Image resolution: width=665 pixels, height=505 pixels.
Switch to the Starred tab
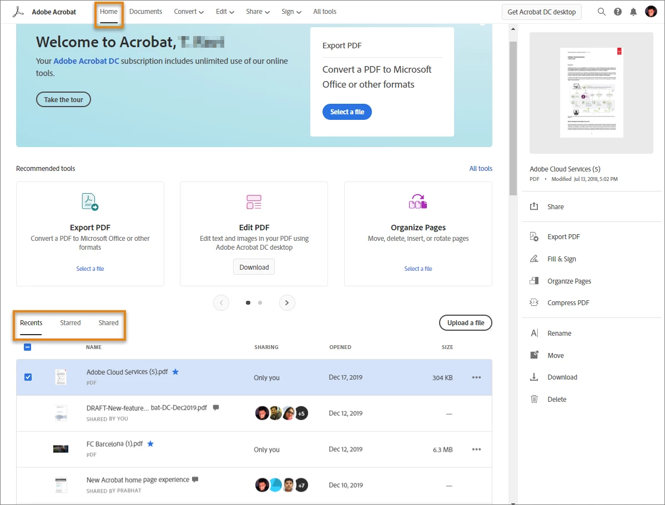point(70,322)
